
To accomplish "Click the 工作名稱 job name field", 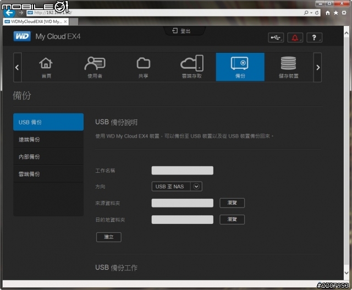I will coord(182,171).
